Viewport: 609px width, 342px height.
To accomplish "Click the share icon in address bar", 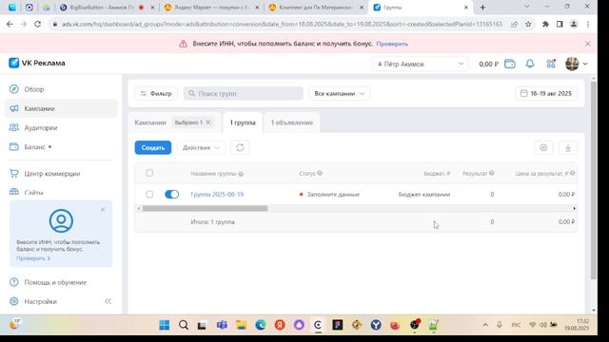I will tap(514, 24).
